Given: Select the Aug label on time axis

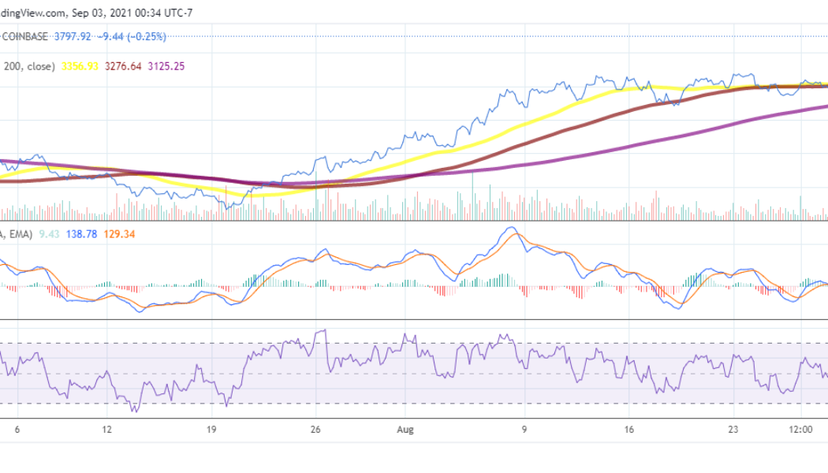Looking at the screenshot, I should (x=405, y=431).
